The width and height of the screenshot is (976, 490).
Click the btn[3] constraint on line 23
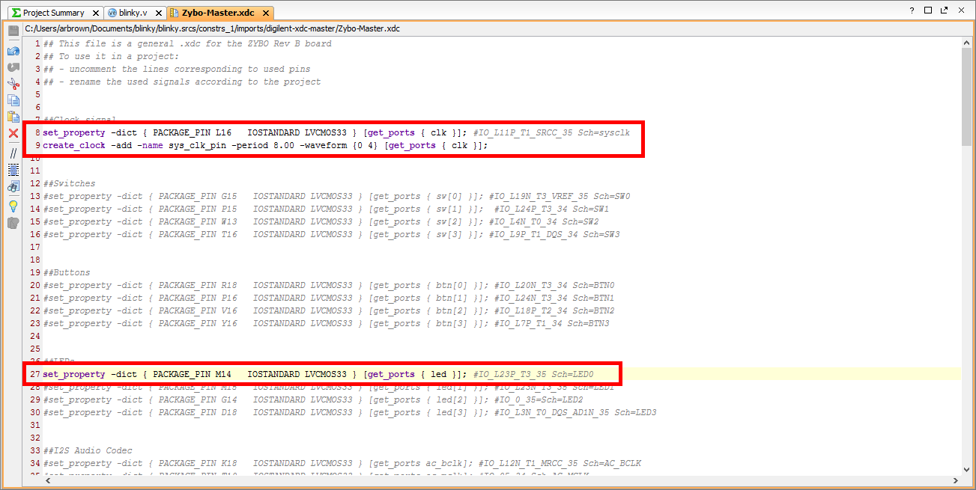(326, 323)
